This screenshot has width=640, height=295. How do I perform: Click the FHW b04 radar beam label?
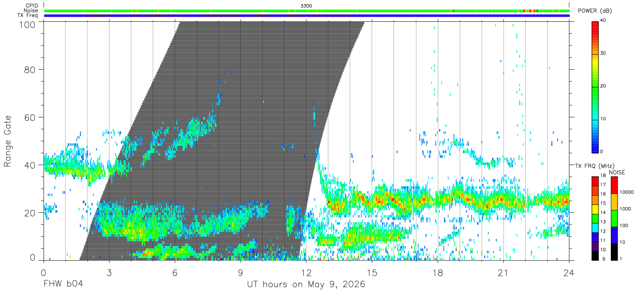(x=63, y=285)
